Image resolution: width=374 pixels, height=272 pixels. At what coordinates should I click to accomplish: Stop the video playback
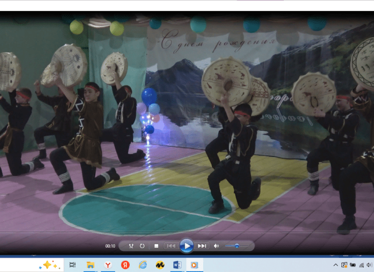click(x=156, y=246)
